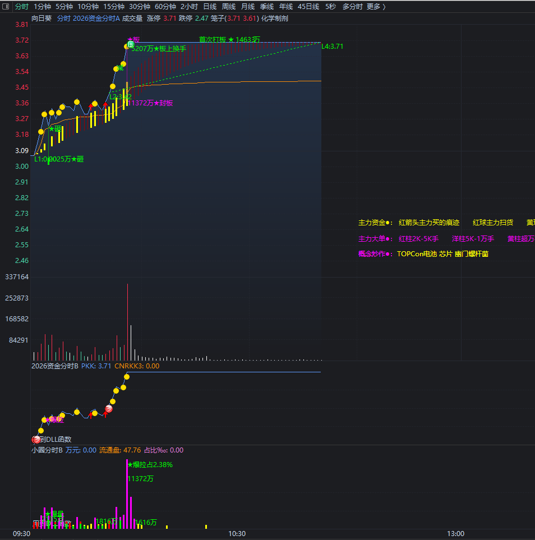Show the 2小时 chart
Viewport: 535px width, 540px height.
click(x=189, y=7)
